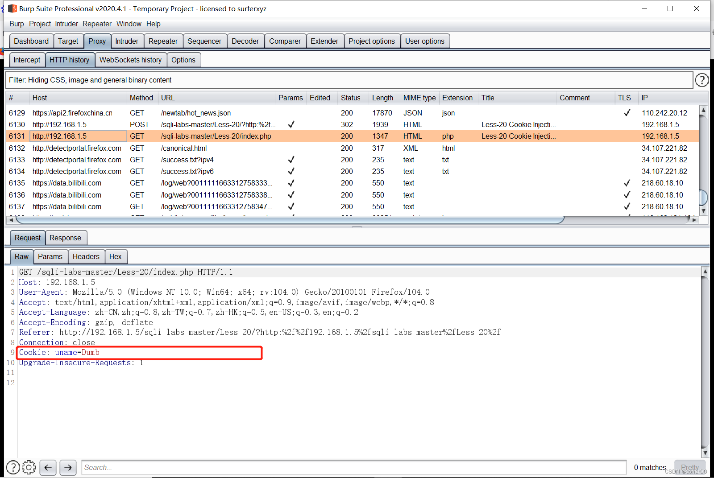Sort history by Status column header

(353, 98)
